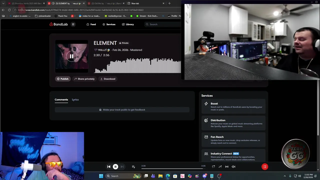Expand the browser tab search dropdown
Screen dimensions: 320x180
[3, 3]
